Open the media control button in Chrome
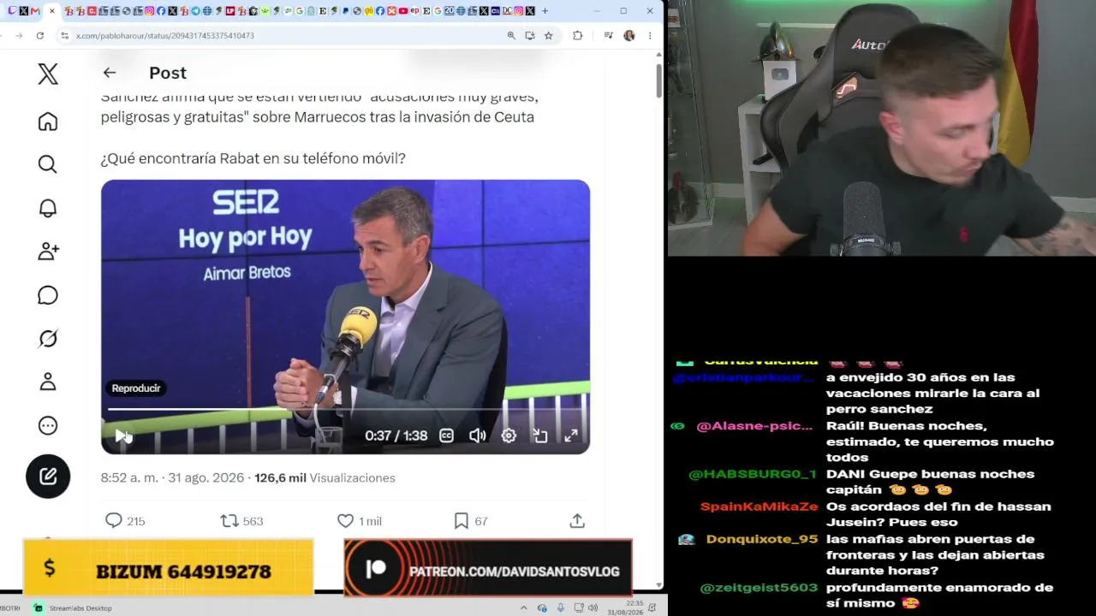This screenshot has height=616, width=1096. (x=608, y=35)
